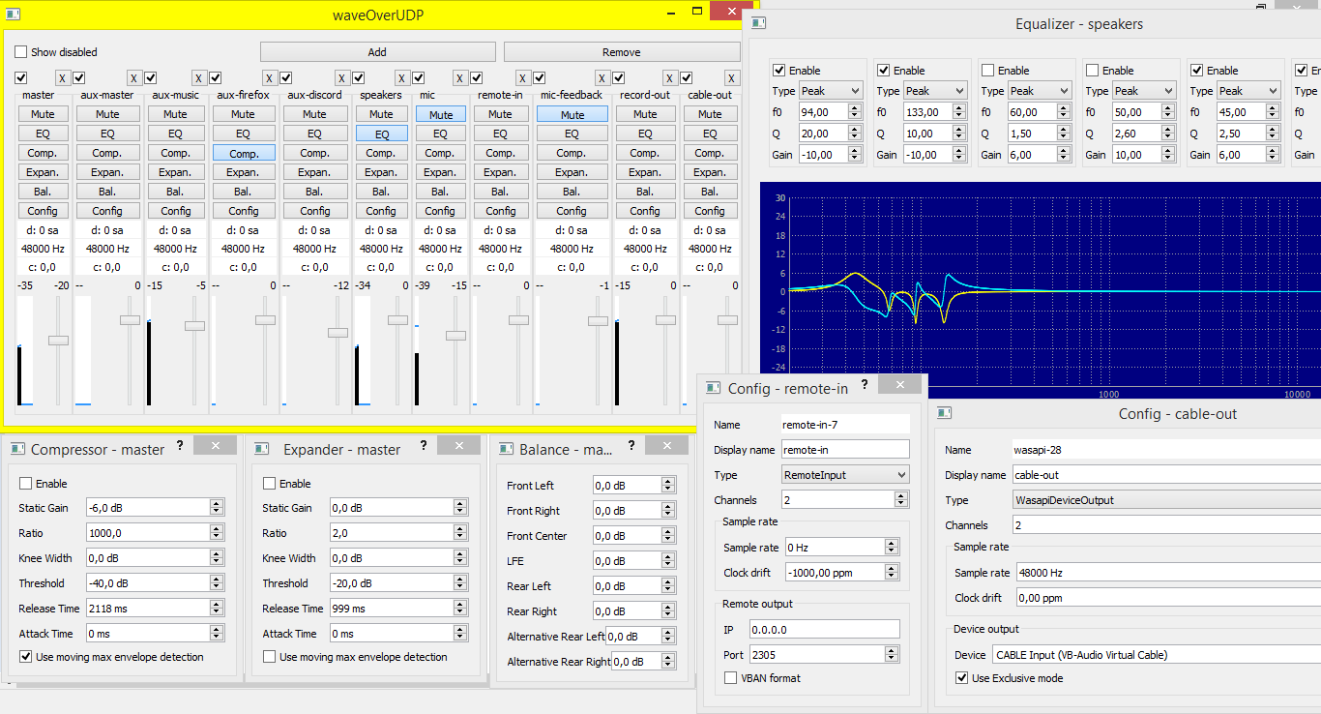1321x714 pixels.
Task: Click the Add channel button
Action: pyautogui.click(x=377, y=52)
